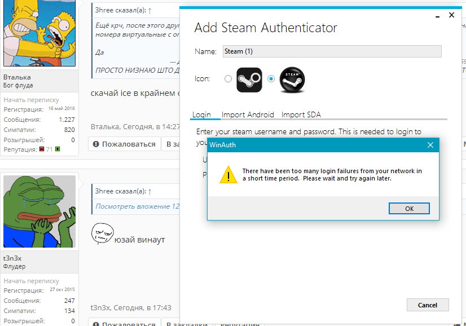This screenshot has height=326, width=466.
Task: Click the arrow in t3n3x's 3hree quote
Action: (150, 192)
